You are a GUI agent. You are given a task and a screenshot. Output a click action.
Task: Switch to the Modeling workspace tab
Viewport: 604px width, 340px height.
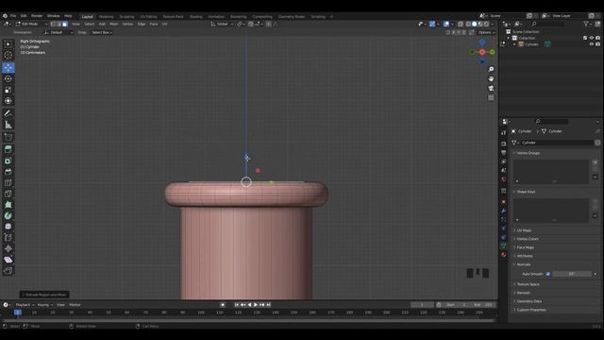click(x=106, y=17)
